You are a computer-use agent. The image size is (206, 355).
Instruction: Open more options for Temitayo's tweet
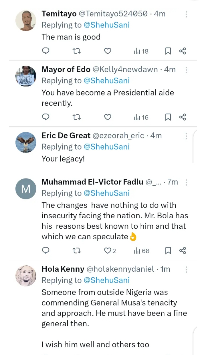tap(186, 14)
